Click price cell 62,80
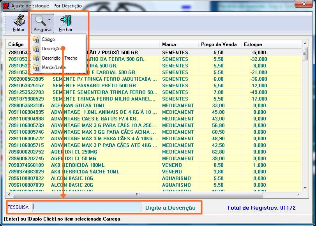 [218, 152]
